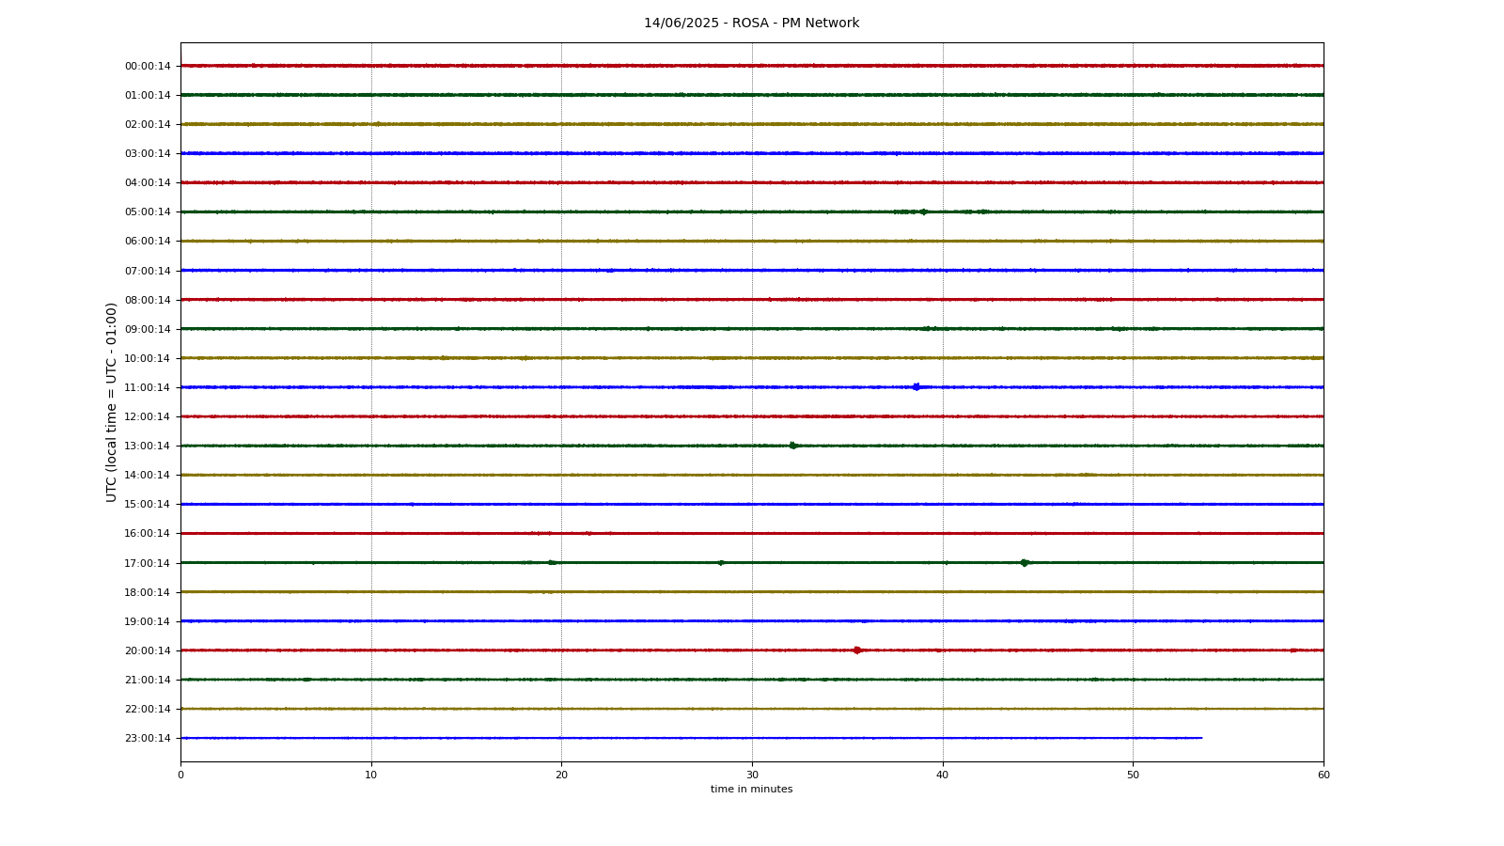Click the 16:00:14 time label
Viewport: 1504px width, 846px height.
coord(148,533)
